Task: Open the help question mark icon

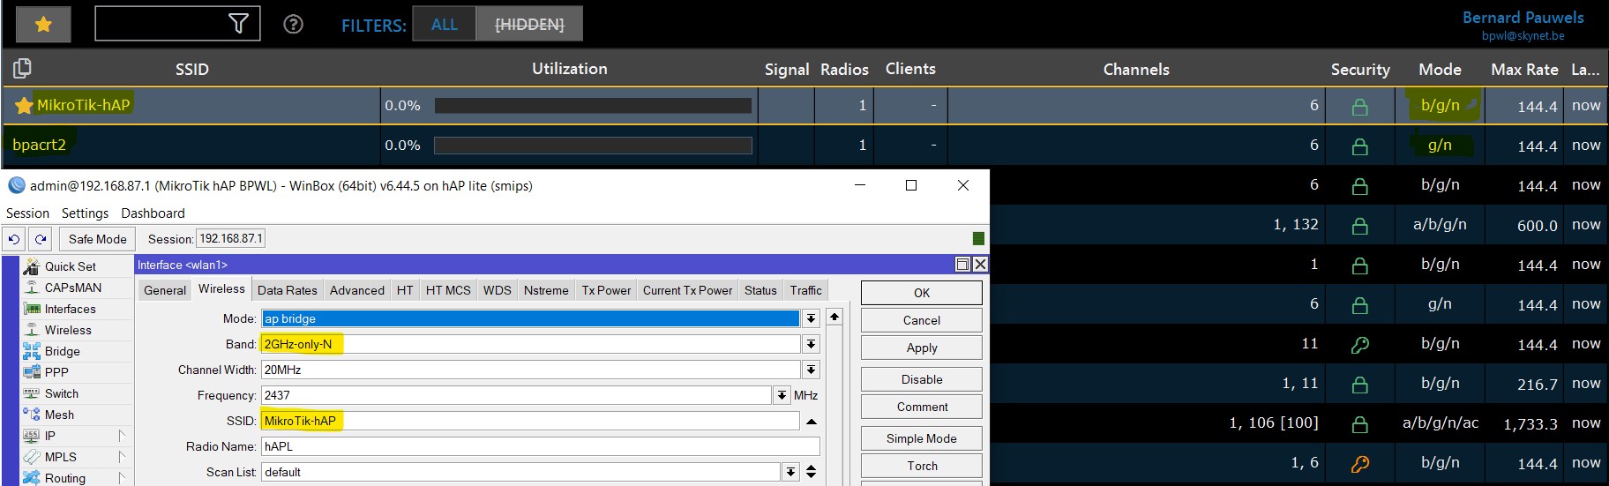Action: tap(293, 25)
